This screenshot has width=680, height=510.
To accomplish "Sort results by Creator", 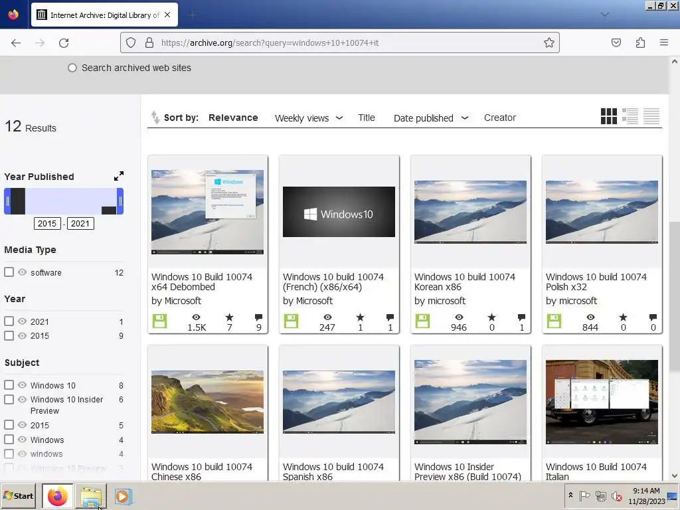I will pos(499,118).
